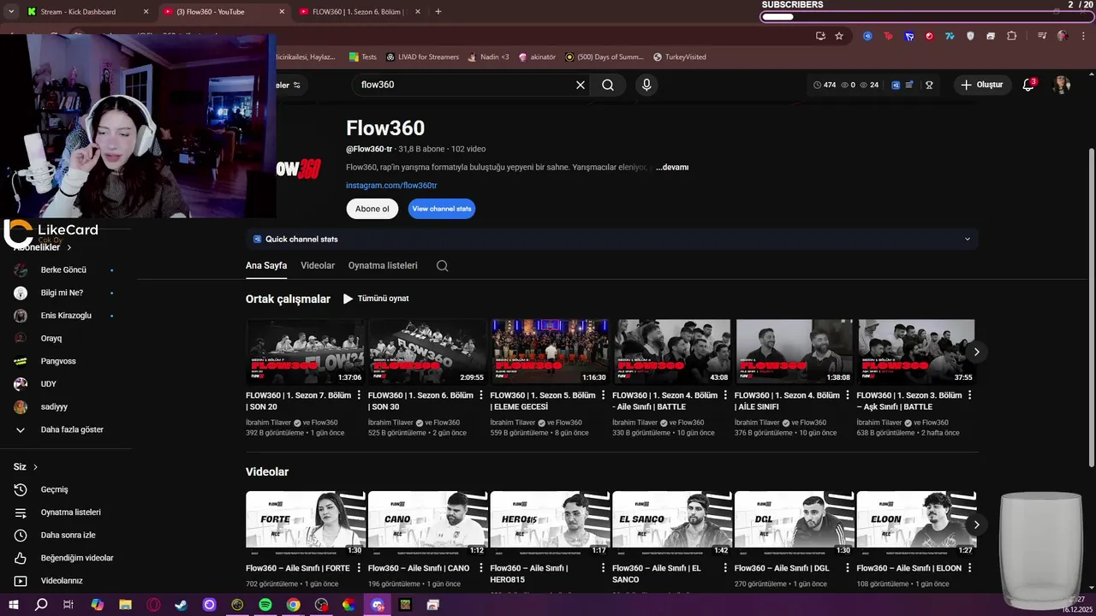Open instagram.com/flow360tr link

tap(391, 186)
